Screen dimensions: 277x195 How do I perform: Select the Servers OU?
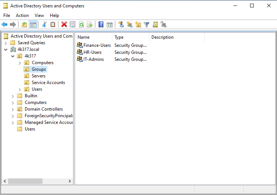point(38,76)
